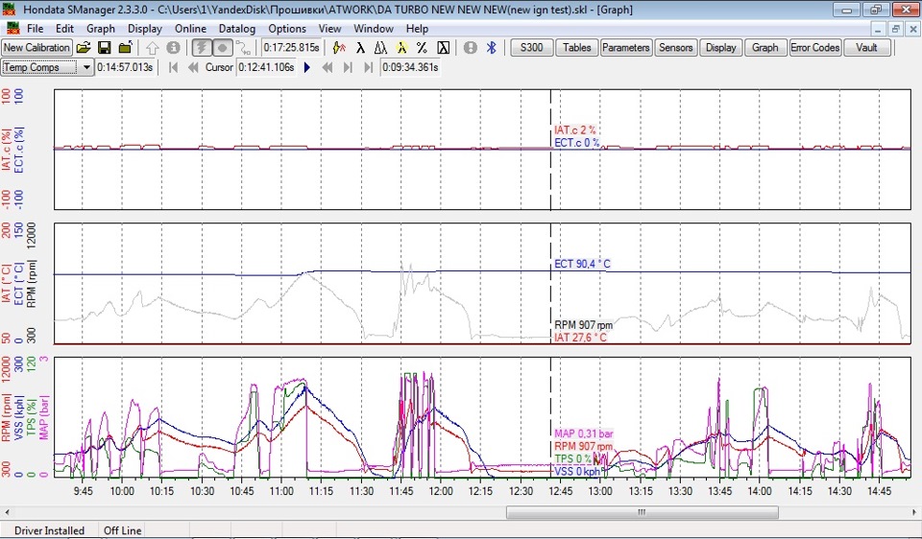The image size is (922, 539).
Task: Open the Vault window
Action: pos(866,48)
